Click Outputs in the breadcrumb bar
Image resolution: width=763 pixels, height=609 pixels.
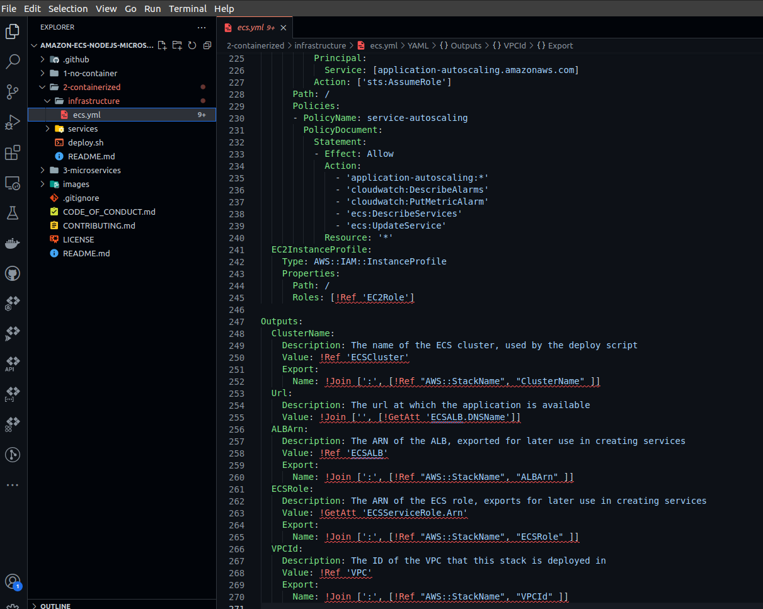pyautogui.click(x=465, y=45)
